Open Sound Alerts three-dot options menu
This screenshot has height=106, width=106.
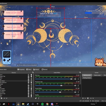pyautogui.click(x=78, y=92)
